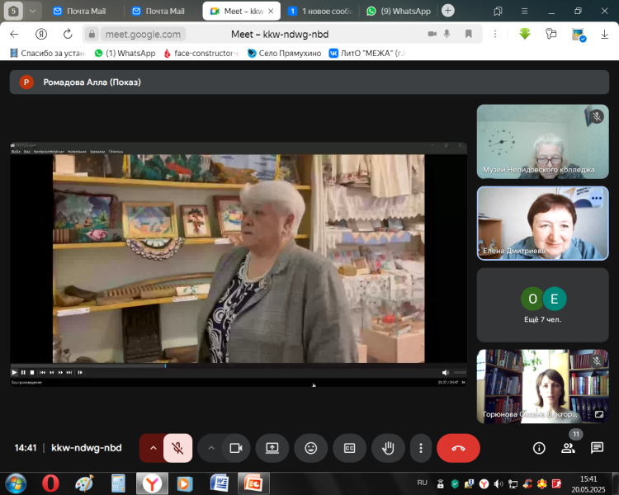Show the participants people panel

click(x=568, y=448)
